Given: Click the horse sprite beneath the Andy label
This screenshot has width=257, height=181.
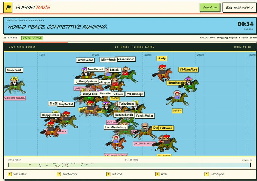Looking at the screenshot, I should tap(162, 73).
